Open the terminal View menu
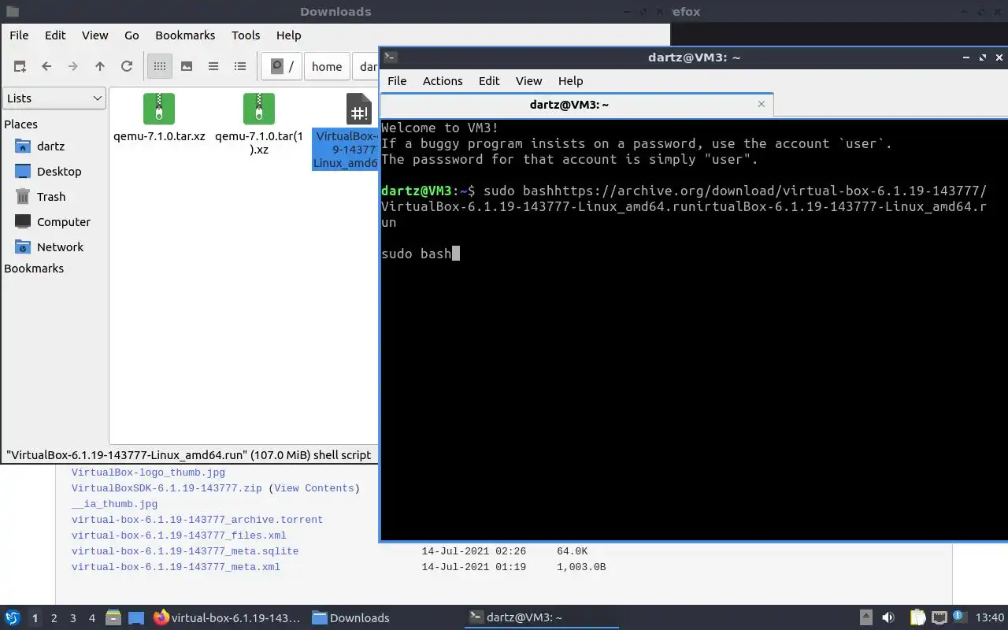This screenshot has height=630, width=1008. coord(529,81)
